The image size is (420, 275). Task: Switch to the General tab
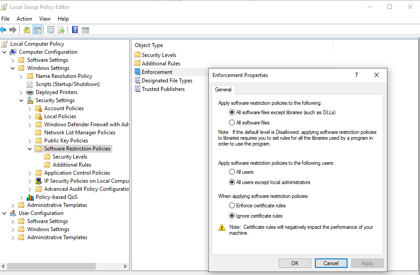(x=223, y=90)
